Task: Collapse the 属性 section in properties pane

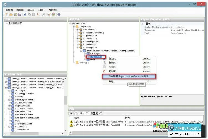Action: tap(143, 24)
